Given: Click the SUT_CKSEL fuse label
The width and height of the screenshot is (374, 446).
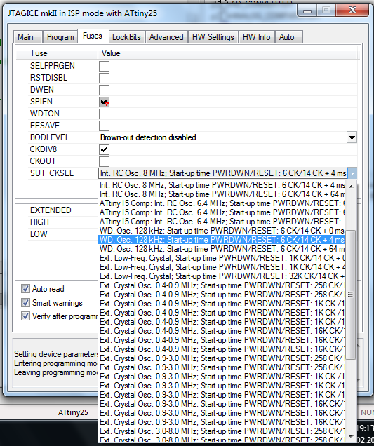Looking at the screenshot, I should tap(52, 173).
